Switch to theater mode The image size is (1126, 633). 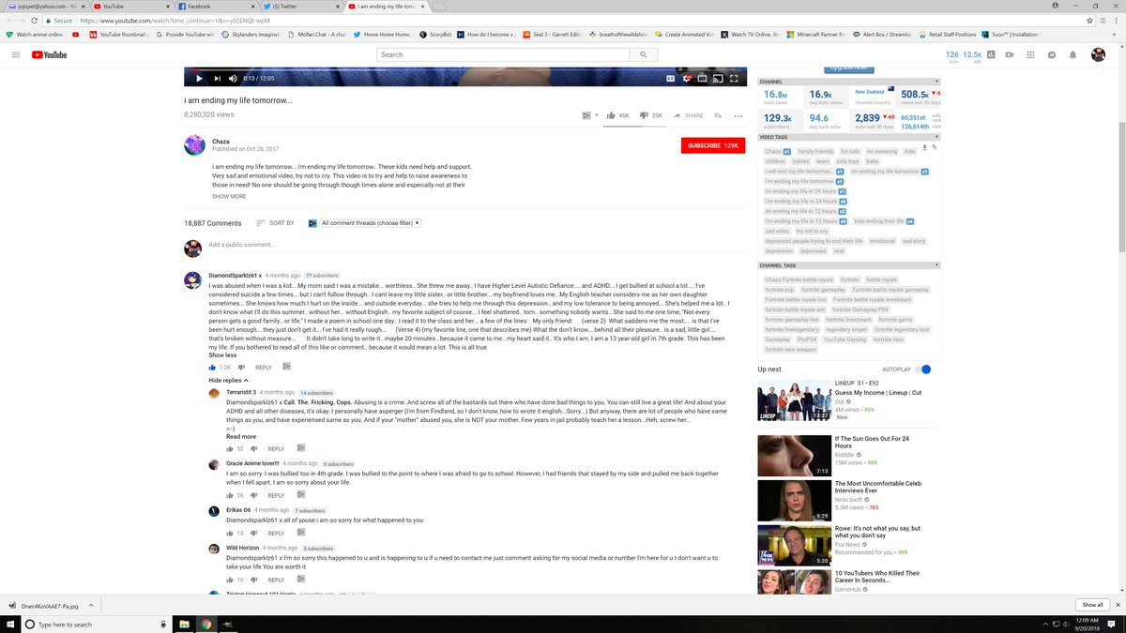click(703, 79)
